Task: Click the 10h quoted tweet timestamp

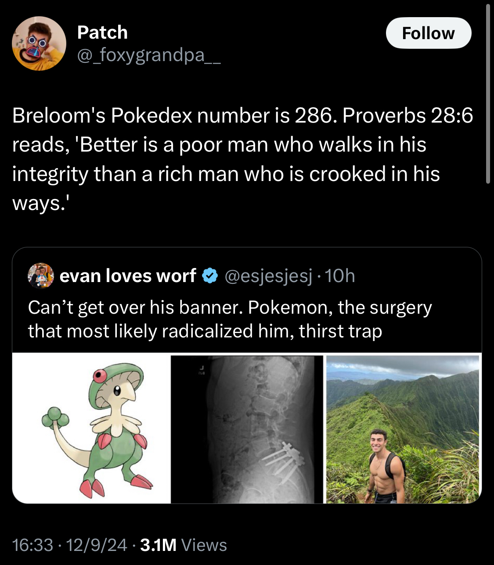Action: (340, 276)
